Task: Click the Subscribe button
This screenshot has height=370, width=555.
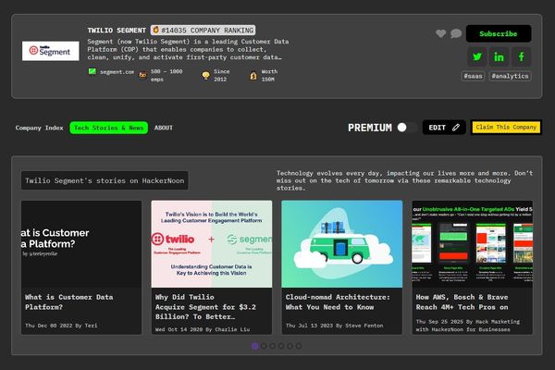Action: point(499,34)
